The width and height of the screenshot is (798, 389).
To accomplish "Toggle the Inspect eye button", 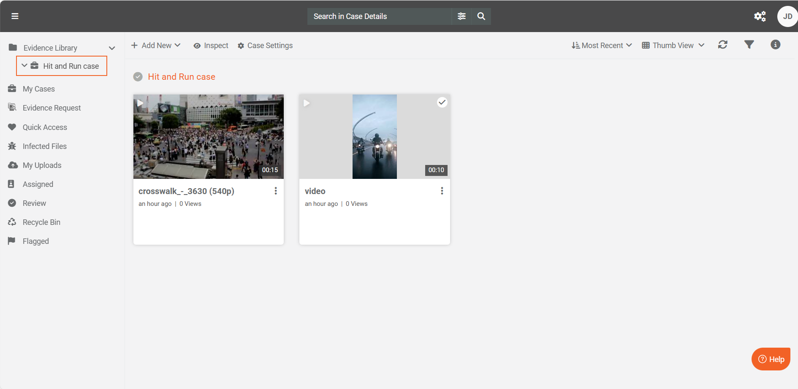I will [211, 46].
